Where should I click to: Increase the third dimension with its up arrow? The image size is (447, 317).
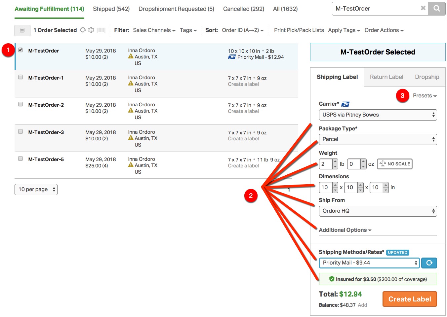pos(386,185)
